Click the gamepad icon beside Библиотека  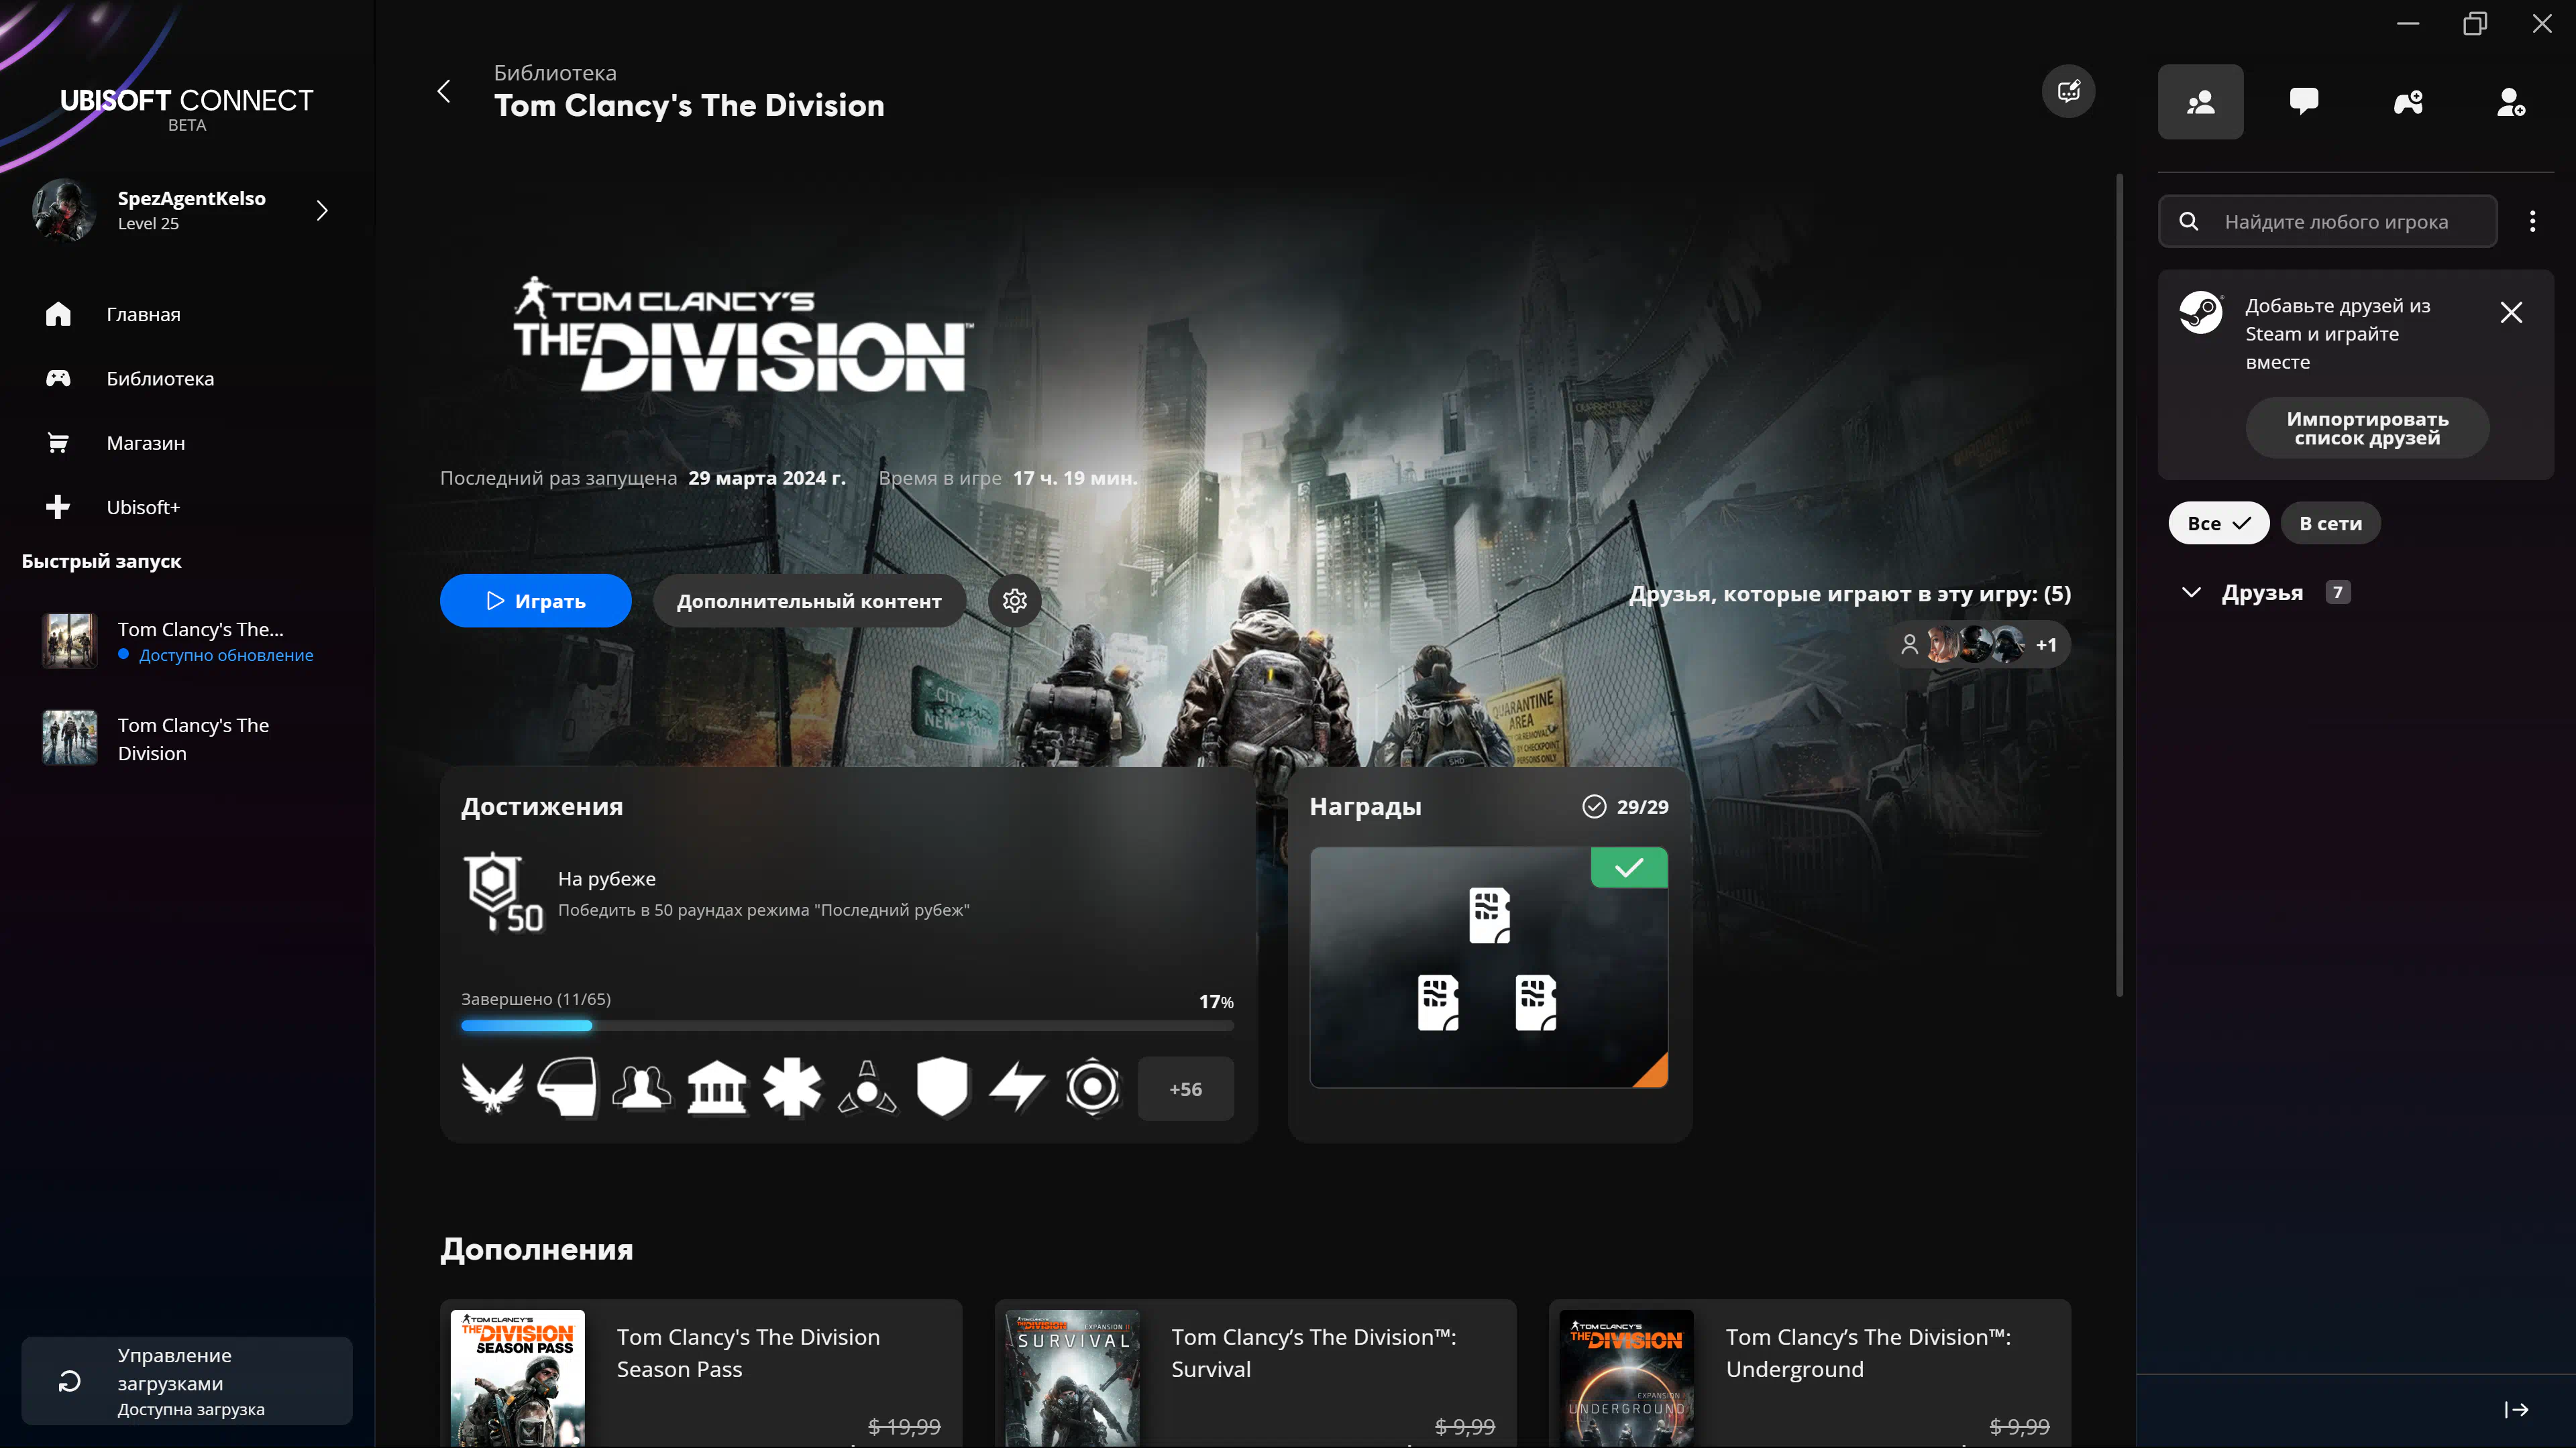58,377
